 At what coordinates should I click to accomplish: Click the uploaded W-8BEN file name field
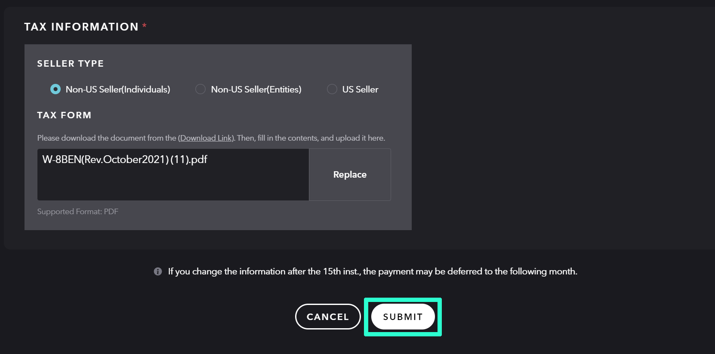tap(173, 174)
